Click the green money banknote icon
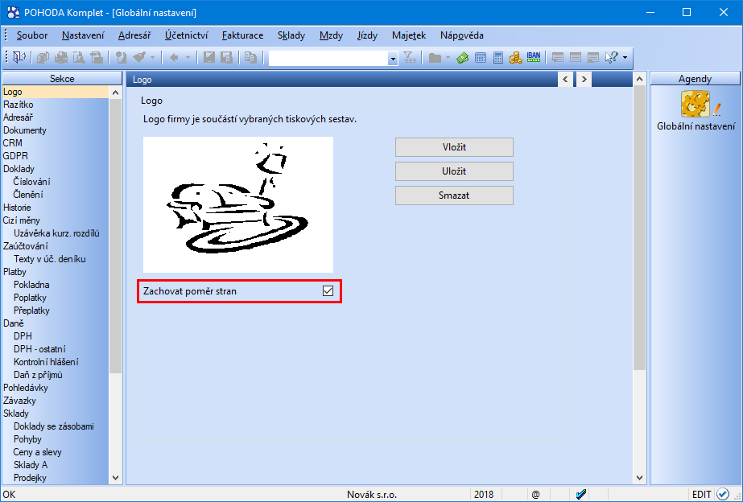Viewport: 743px width, 502px height. pyautogui.click(x=463, y=58)
